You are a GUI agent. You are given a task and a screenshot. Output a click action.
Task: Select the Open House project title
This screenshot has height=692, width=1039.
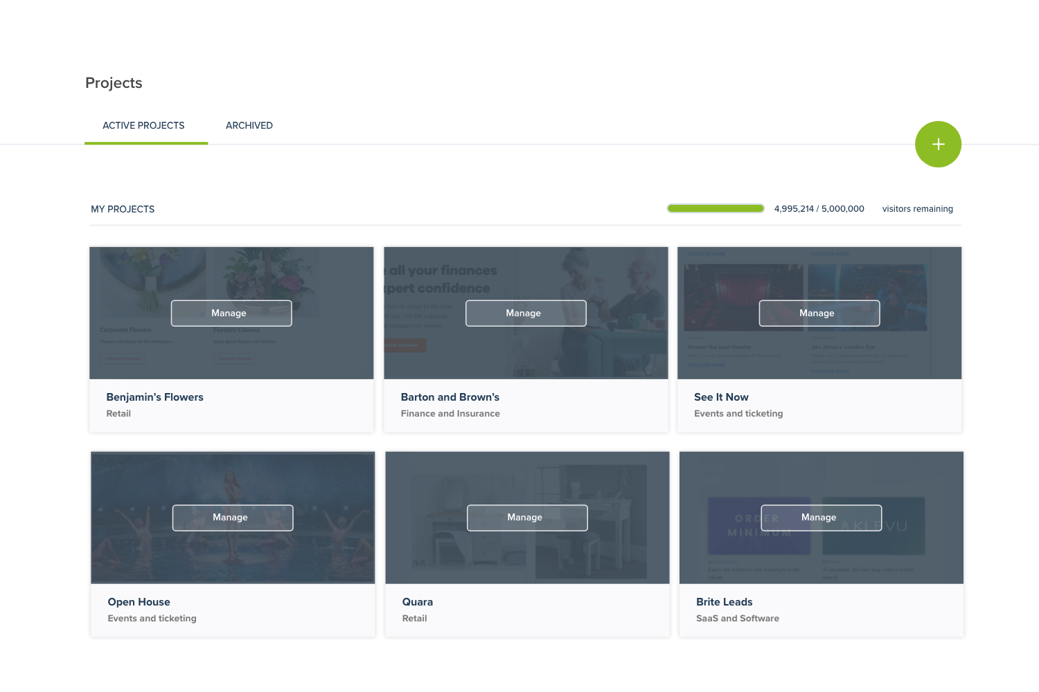[x=139, y=602]
